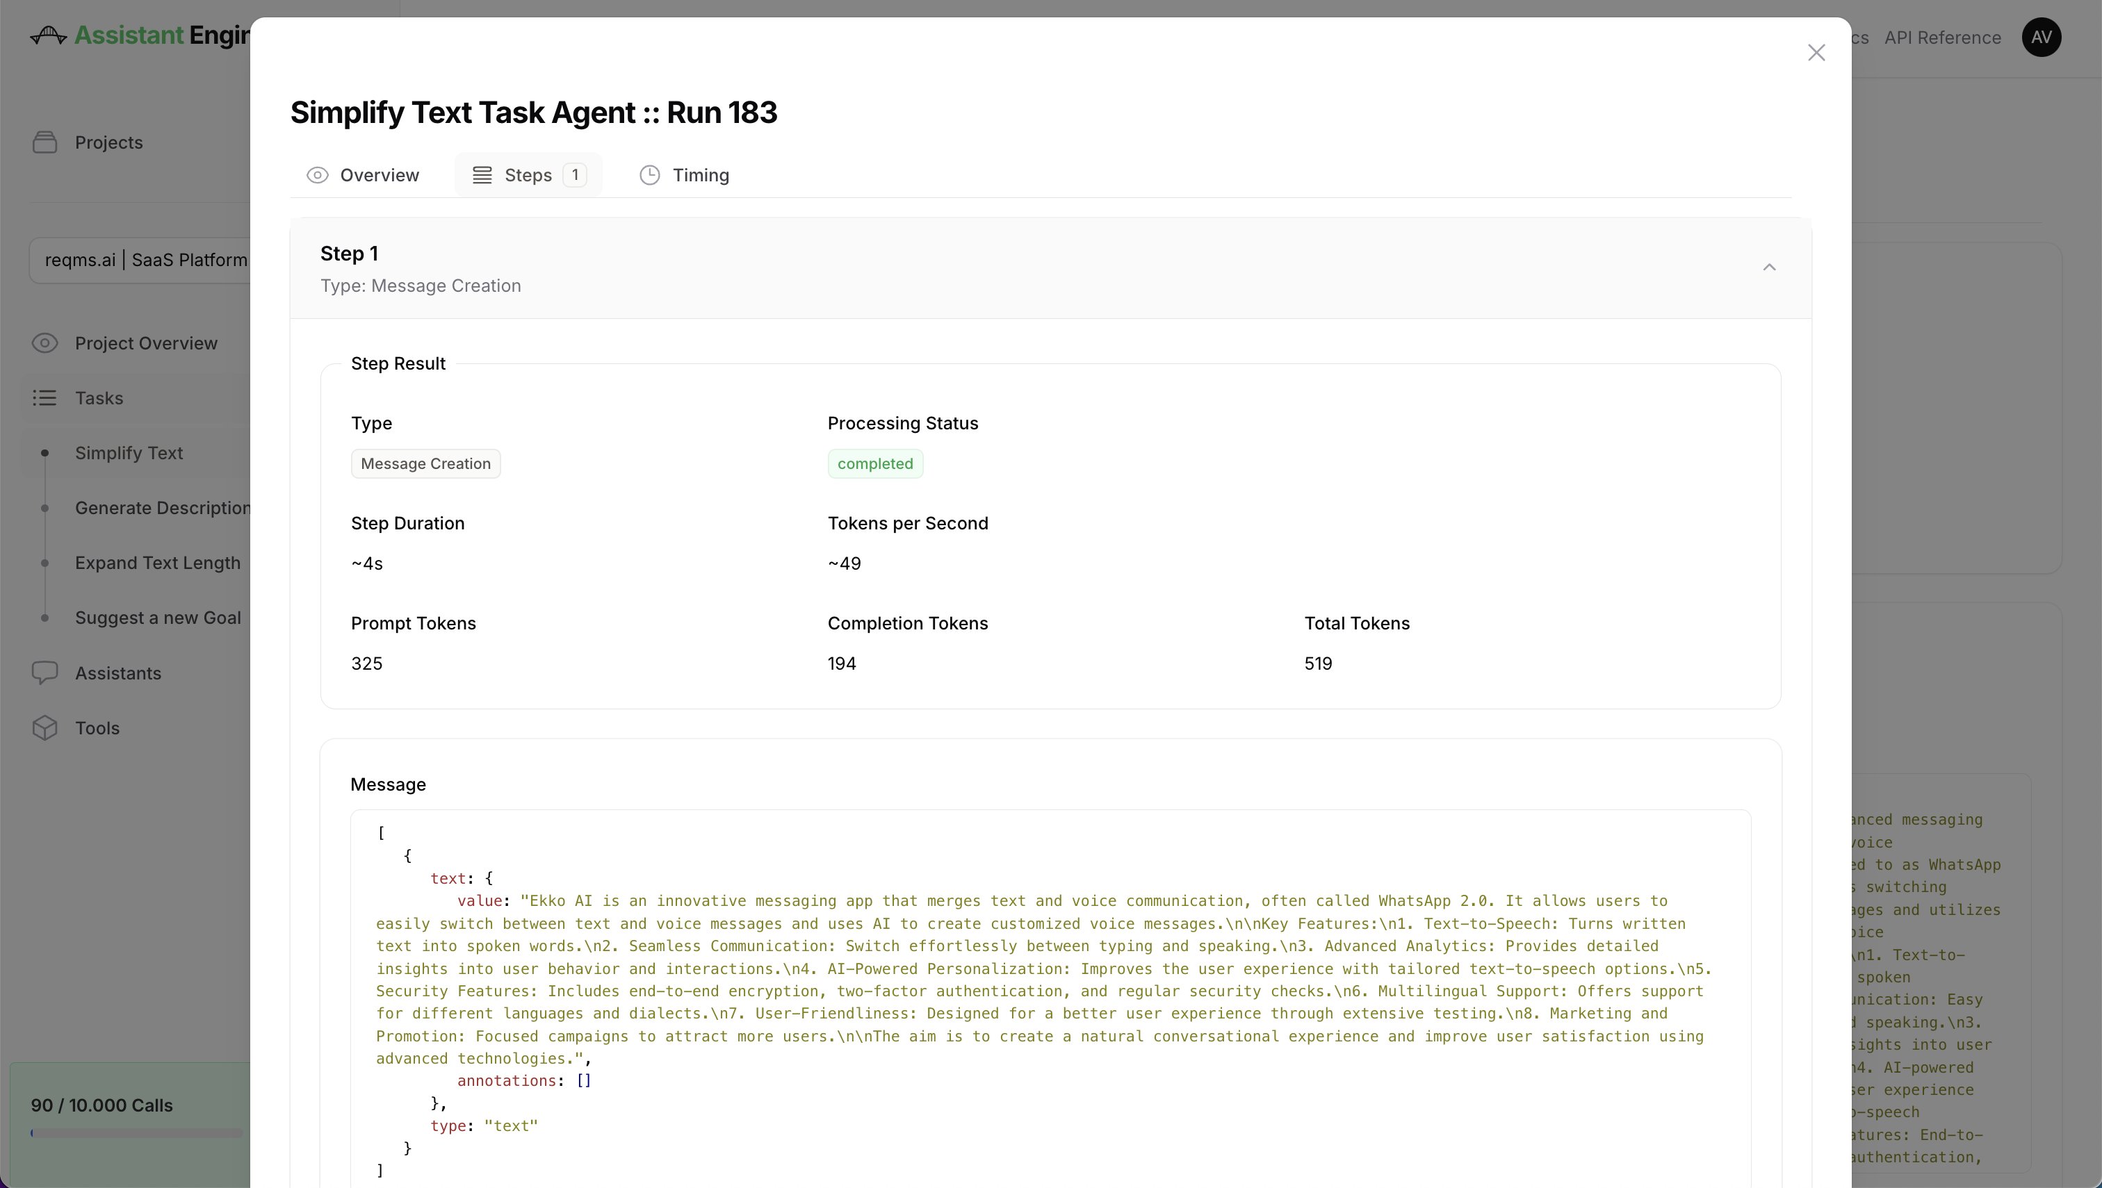Click the Type: Message Creation subtitle
Image resolution: width=2102 pixels, height=1188 pixels.
(x=421, y=286)
